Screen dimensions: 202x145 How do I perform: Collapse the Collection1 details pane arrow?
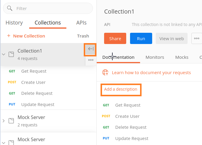pyautogui.click(x=91, y=49)
